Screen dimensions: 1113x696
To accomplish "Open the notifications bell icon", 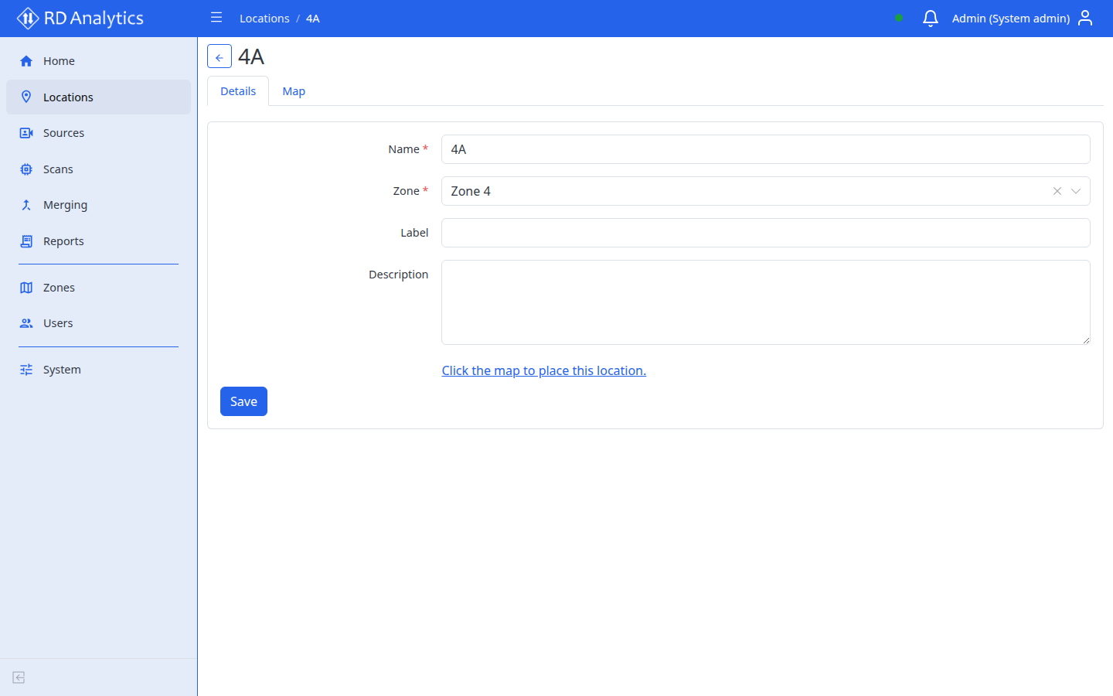I will (931, 18).
